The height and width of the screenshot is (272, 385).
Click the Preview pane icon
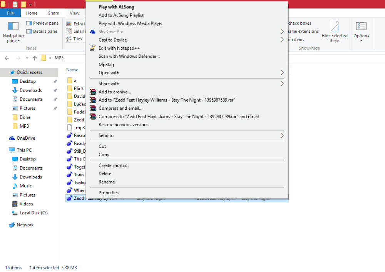coord(29,23)
